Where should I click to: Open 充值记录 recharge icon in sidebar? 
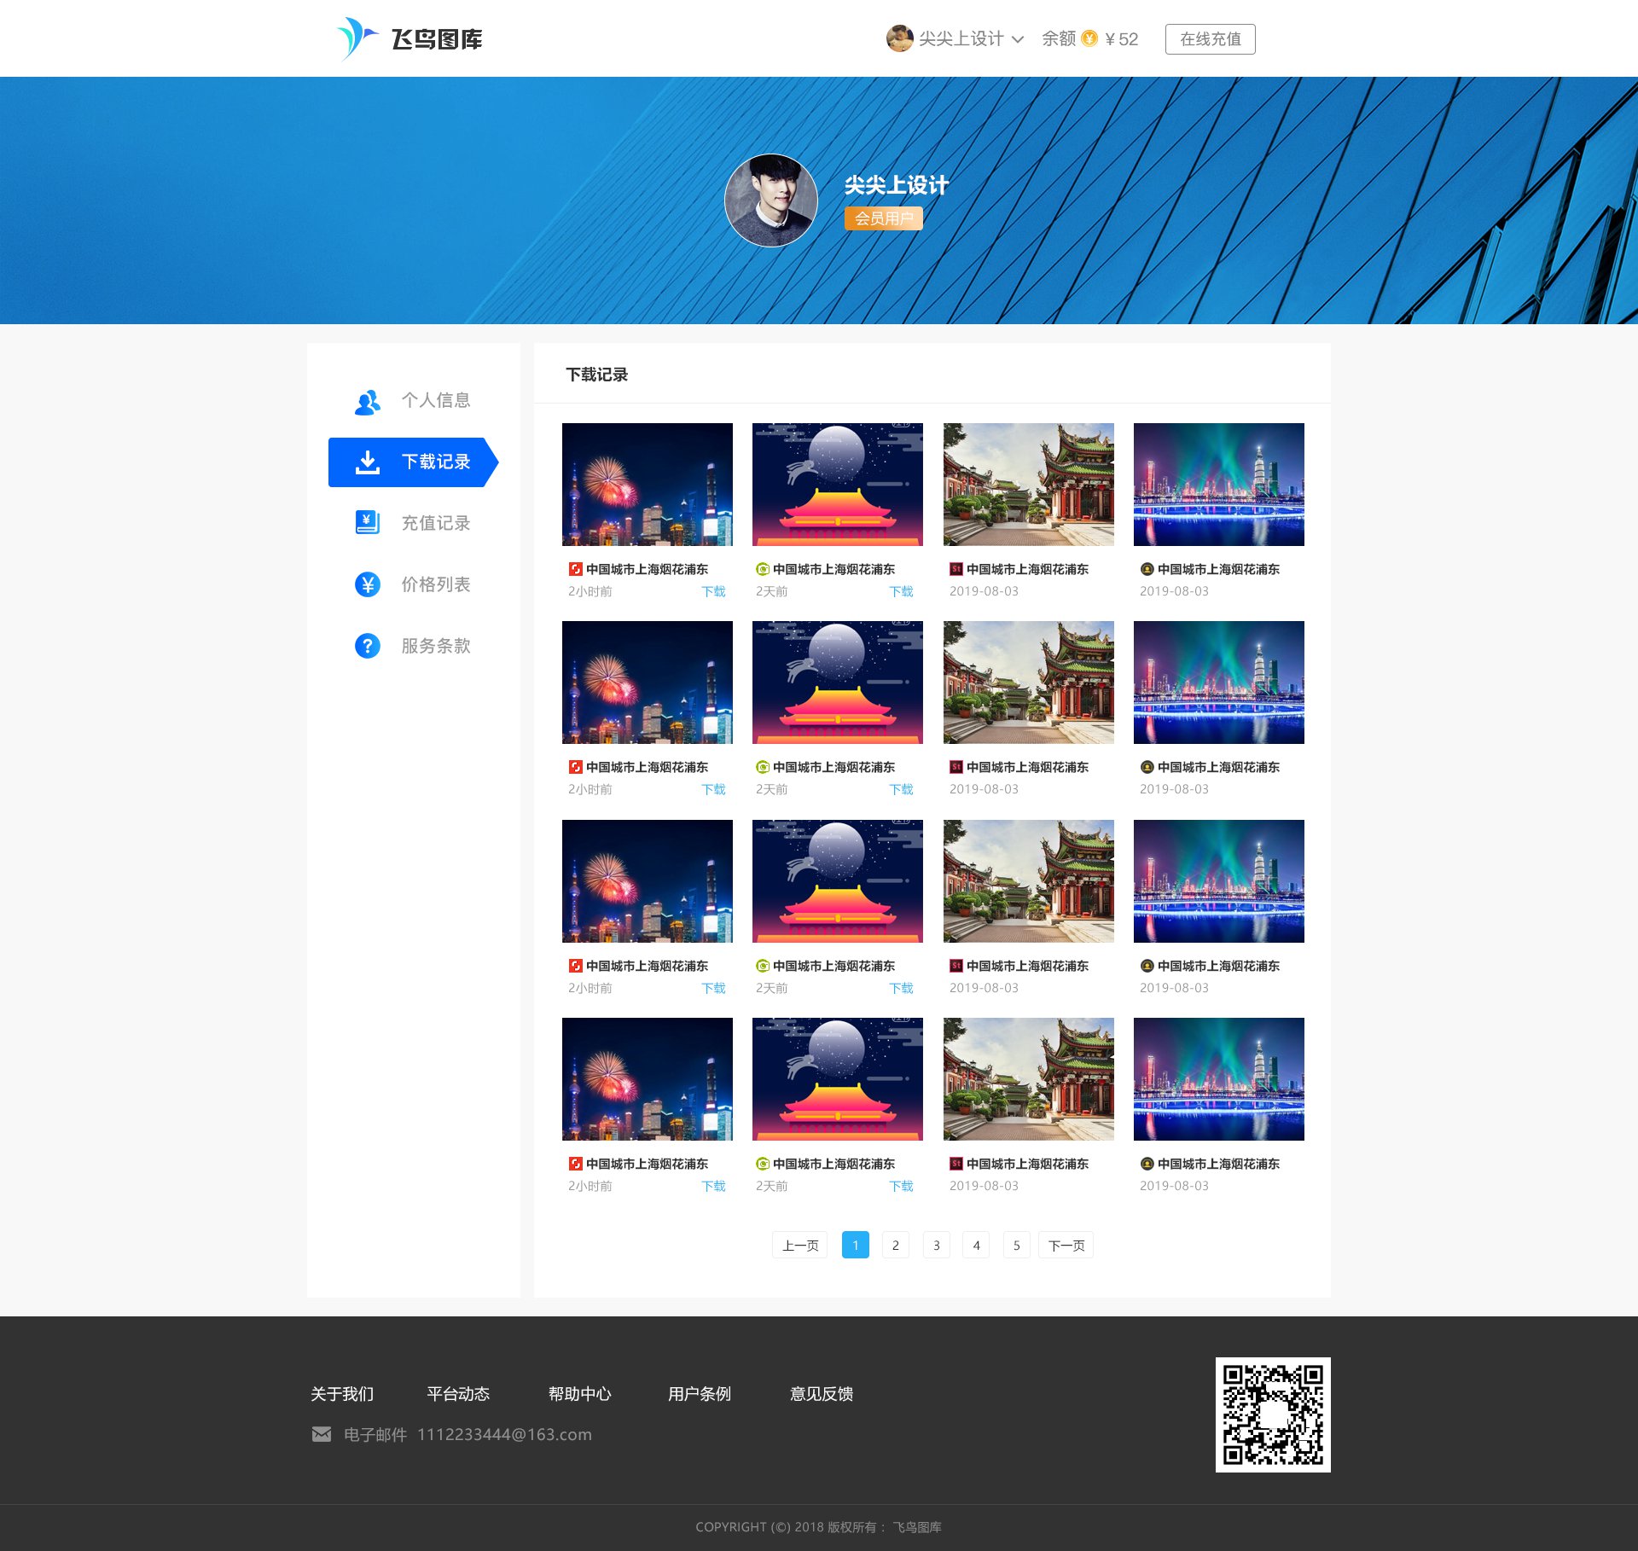[368, 523]
